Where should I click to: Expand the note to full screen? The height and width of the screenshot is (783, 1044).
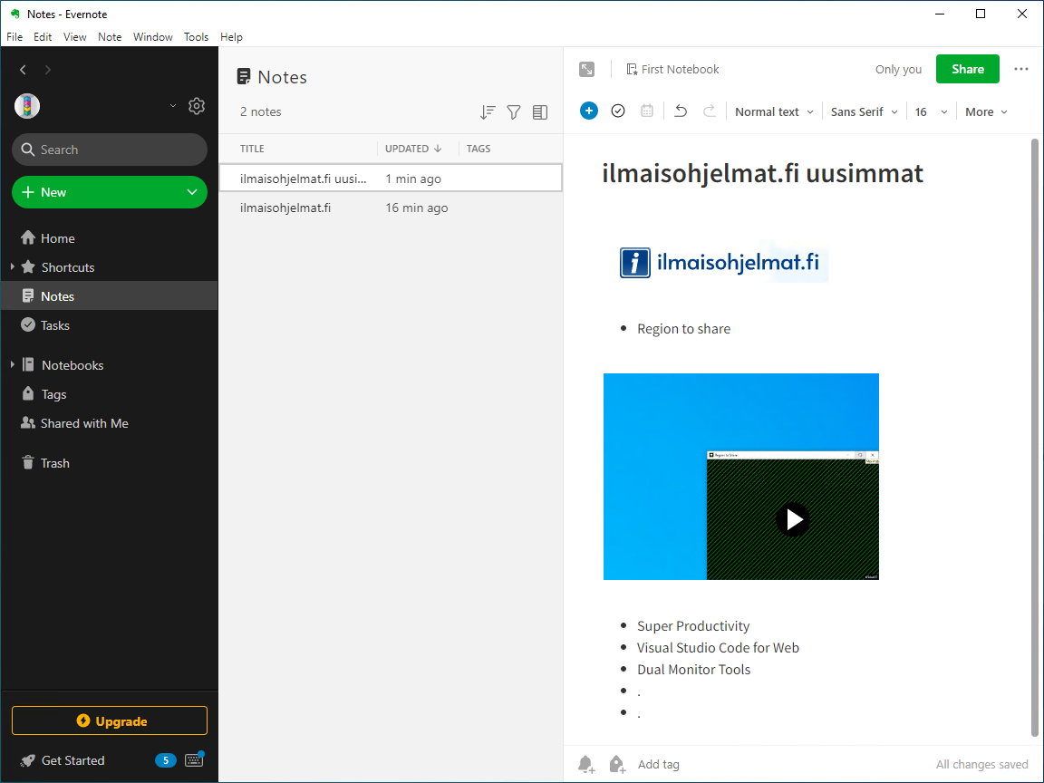point(586,69)
